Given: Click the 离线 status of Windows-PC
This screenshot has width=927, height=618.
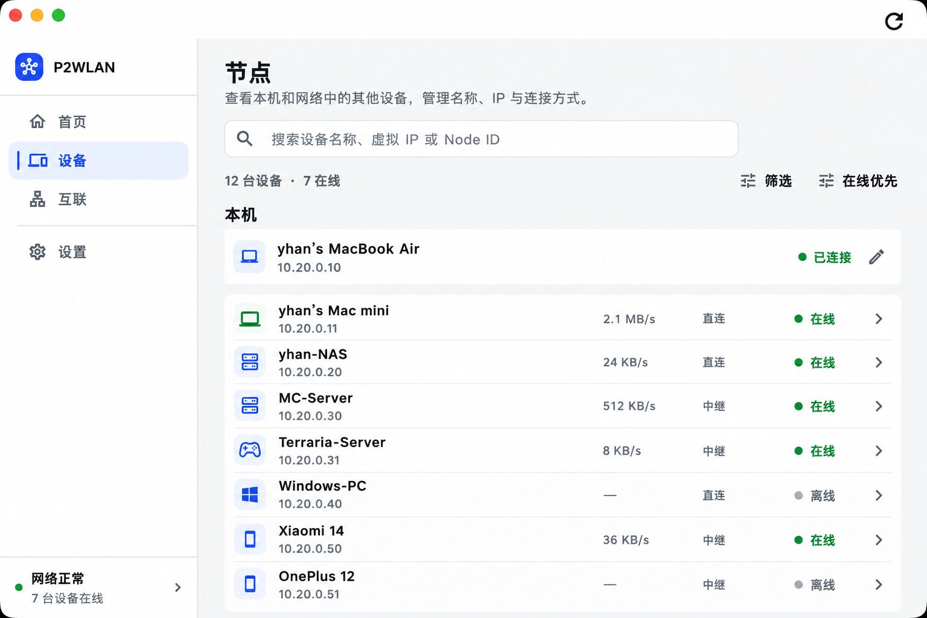Looking at the screenshot, I should pyautogui.click(x=815, y=496).
